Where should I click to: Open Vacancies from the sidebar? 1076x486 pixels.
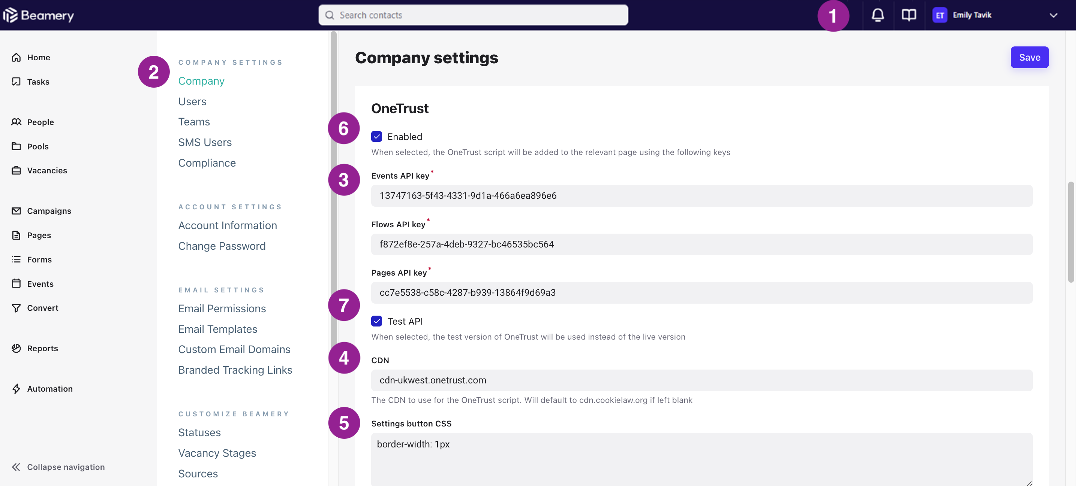pos(47,170)
